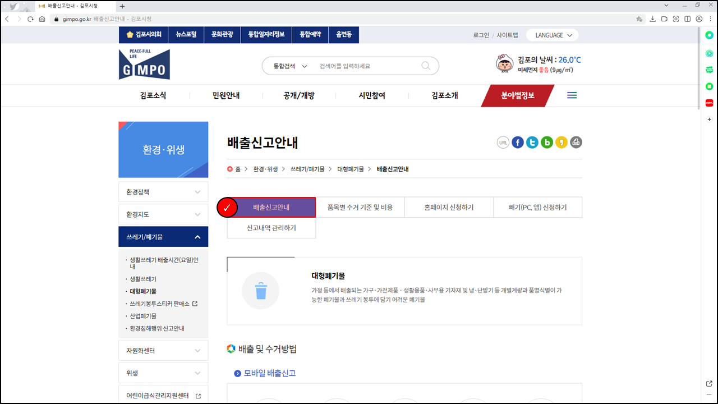The image size is (718, 404).
Task: Open a new tab with the plus button
Action: coord(122,6)
